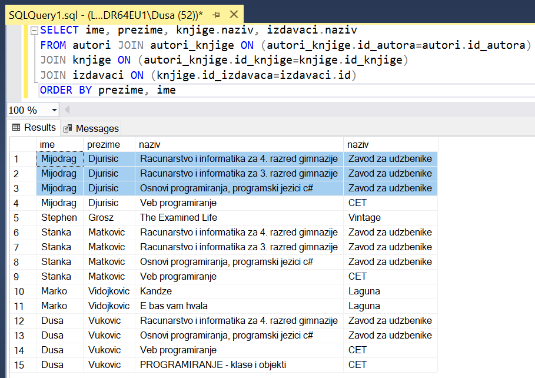
Task: Pin the SQLQuery1.sql document tab
Action: pyautogui.click(x=217, y=14)
